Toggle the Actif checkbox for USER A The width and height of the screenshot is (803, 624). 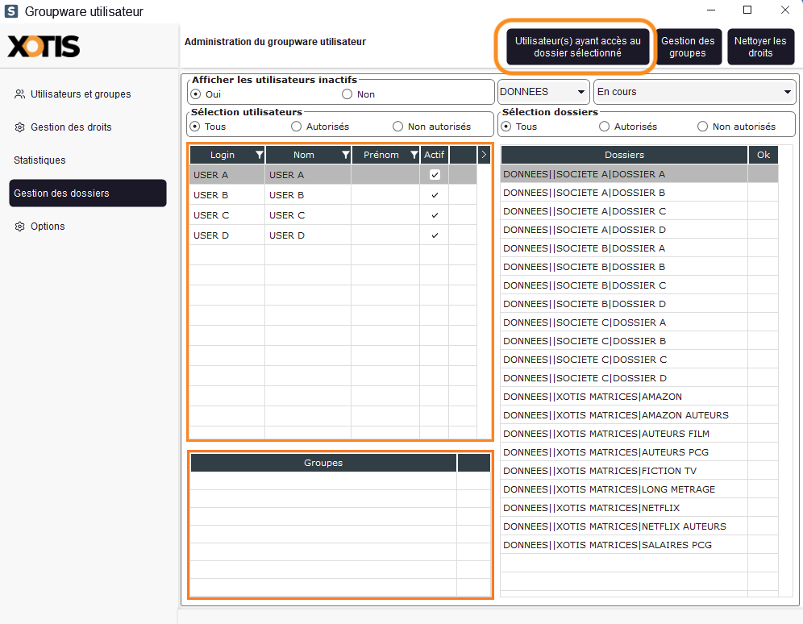pyautogui.click(x=435, y=175)
